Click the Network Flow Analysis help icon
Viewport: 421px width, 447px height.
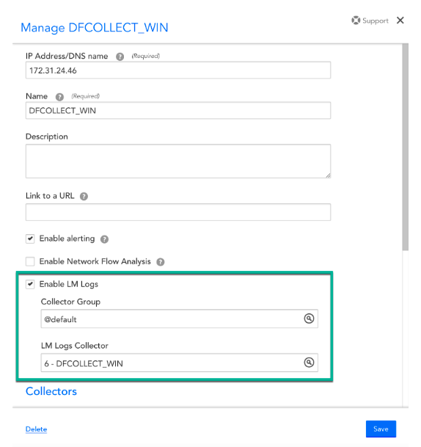pos(161,262)
